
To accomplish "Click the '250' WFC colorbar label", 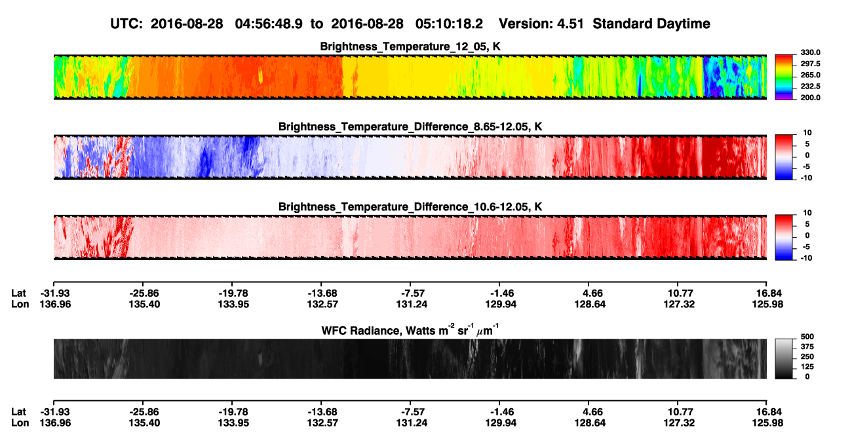I will (x=806, y=356).
